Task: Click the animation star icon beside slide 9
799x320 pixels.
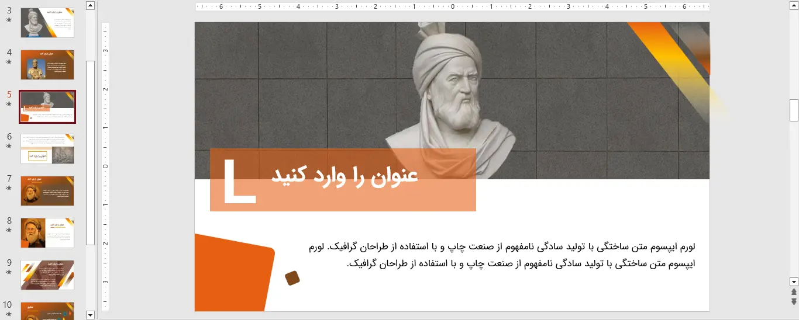Action: pos(9,272)
